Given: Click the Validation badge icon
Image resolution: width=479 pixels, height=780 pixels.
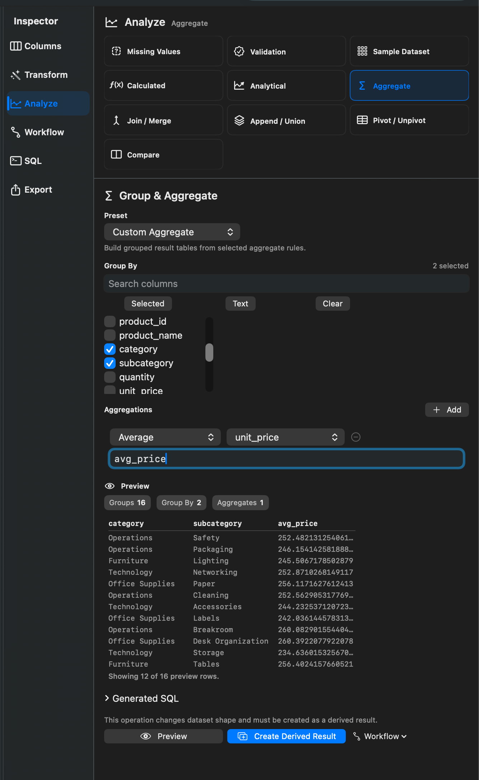Looking at the screenshot, I should point(239,51).
